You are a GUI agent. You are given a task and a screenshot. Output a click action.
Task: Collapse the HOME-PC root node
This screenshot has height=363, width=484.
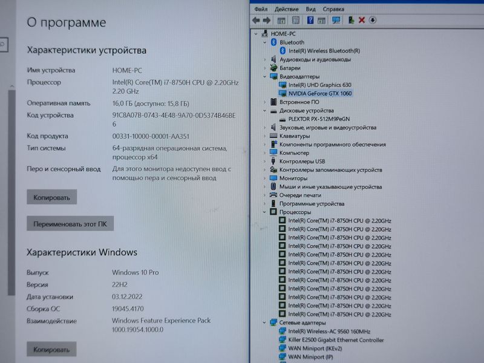coord(256,34)
